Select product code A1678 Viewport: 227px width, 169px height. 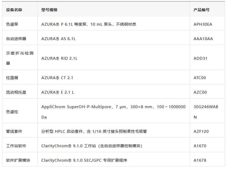click(207, 159)
